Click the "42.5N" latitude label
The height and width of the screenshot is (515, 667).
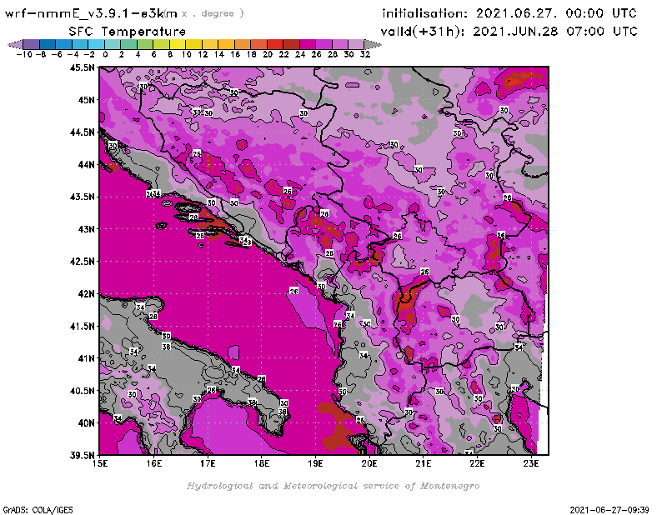[82, 262]
